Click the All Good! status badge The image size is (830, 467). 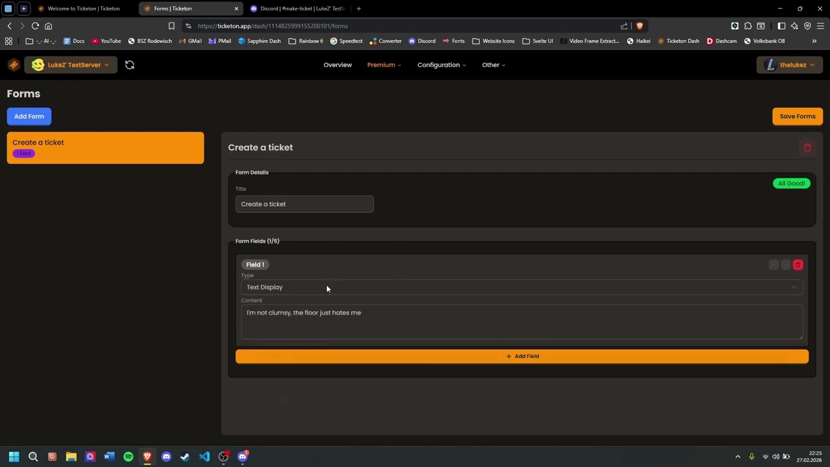[792, 184]
